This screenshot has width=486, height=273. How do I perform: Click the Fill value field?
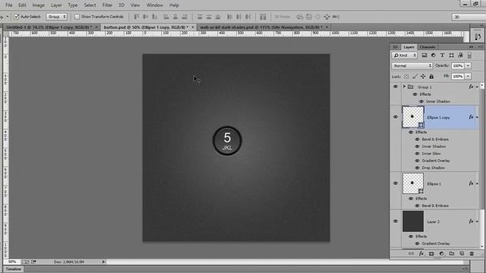tap(458, 76)
